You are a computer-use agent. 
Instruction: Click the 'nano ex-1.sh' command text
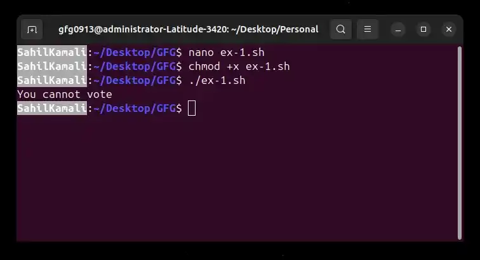coord(226,52)
